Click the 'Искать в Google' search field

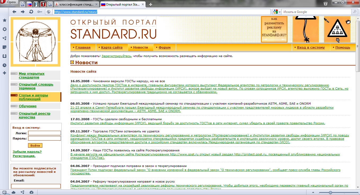click(316, 12)
